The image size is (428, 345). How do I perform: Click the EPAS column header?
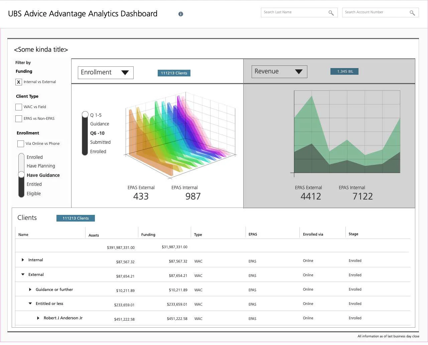[x=253, y=234]
